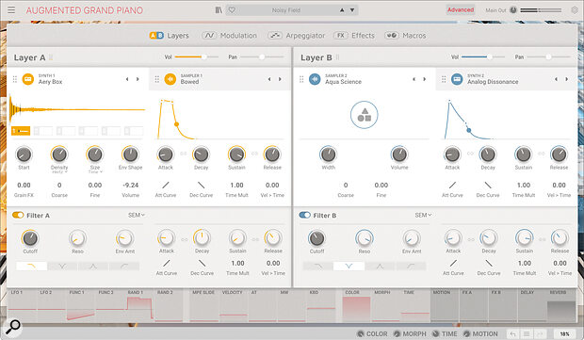
Task: Open the Density Hertz unit dropdown
Action: [59, 172]
